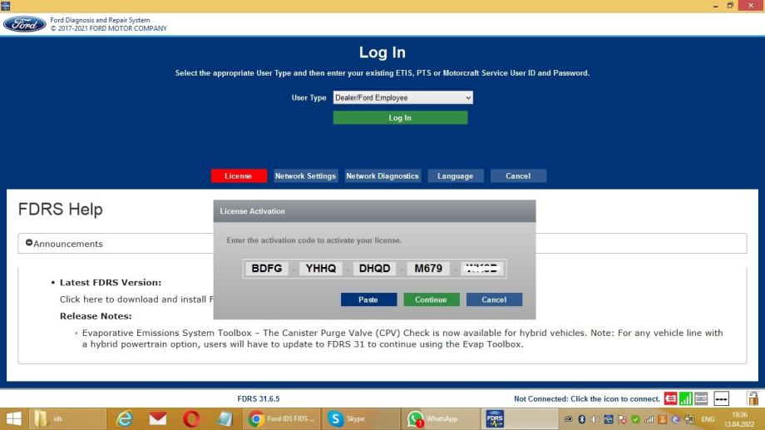Viewport: 765px width, 430px height.
Task: Click the fifth (obscured) activation code field
Action: tap(482, 269)
